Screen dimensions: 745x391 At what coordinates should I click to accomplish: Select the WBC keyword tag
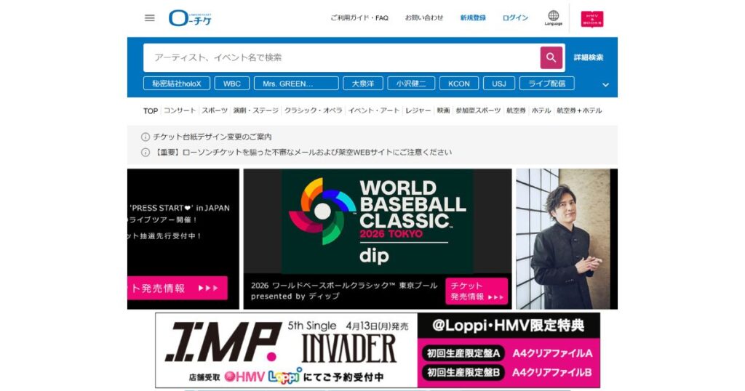[232, 84]
